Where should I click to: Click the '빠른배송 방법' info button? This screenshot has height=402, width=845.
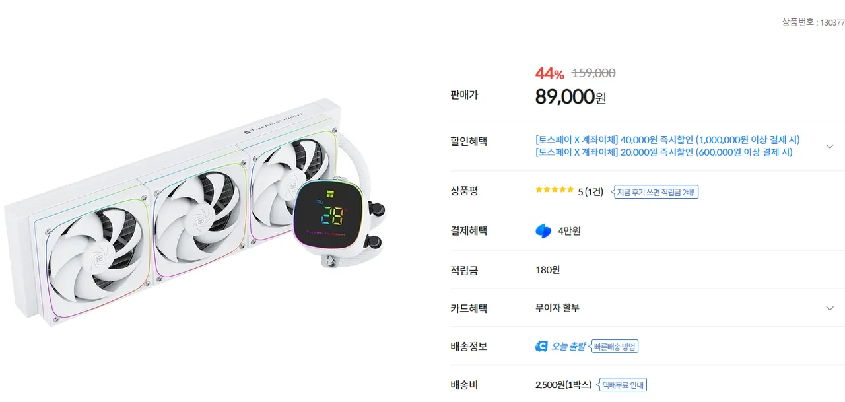click(x=615, y=347)
